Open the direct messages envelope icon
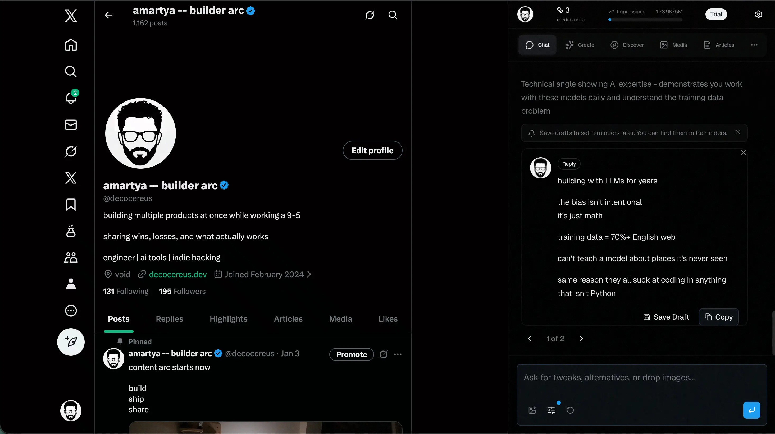The width and height of the screenshot is (775, 434). pos(71,125)
